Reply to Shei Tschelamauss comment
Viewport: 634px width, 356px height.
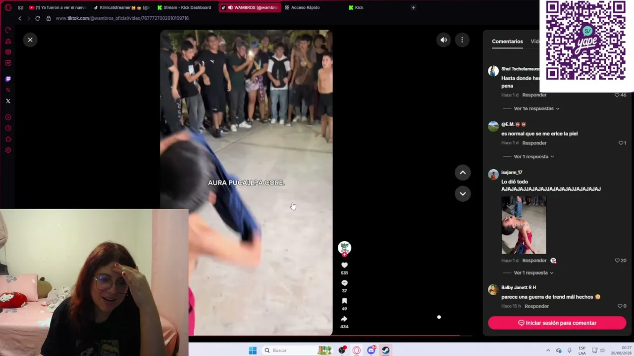click(x=534, y=95)
